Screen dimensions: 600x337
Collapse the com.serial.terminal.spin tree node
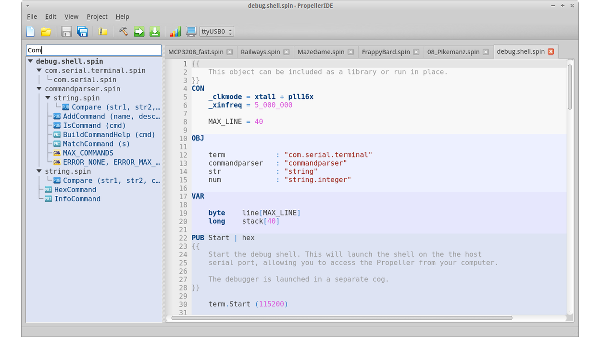[x=39, y=71]
